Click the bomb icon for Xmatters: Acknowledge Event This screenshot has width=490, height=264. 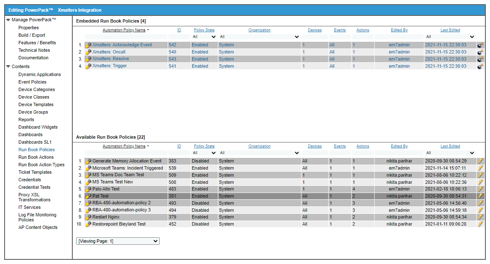point(480,45)
